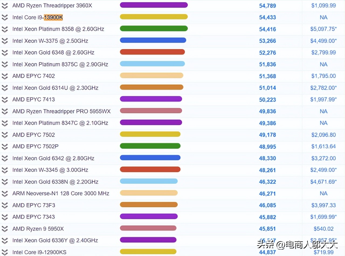The width and height of the screenshot is (345, 256).
Task: Expand the AMD Ryzen Threadripper 3960X row
Action: pyautogui.click(x=5, y=6)
